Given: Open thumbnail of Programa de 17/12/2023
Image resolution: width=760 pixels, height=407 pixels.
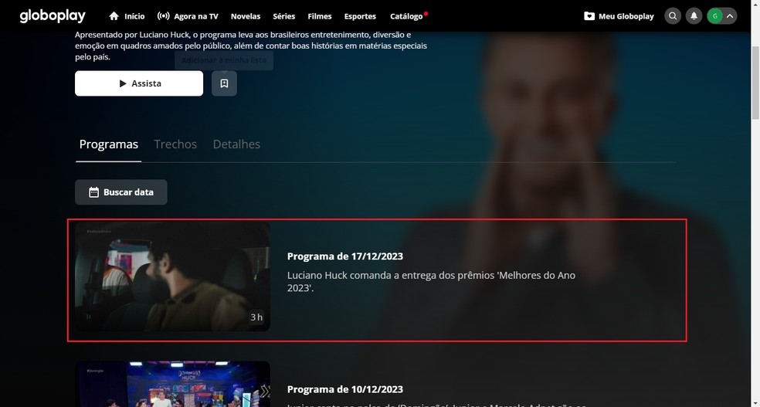Looking at the screenshot, I should [x=172, y=276].
